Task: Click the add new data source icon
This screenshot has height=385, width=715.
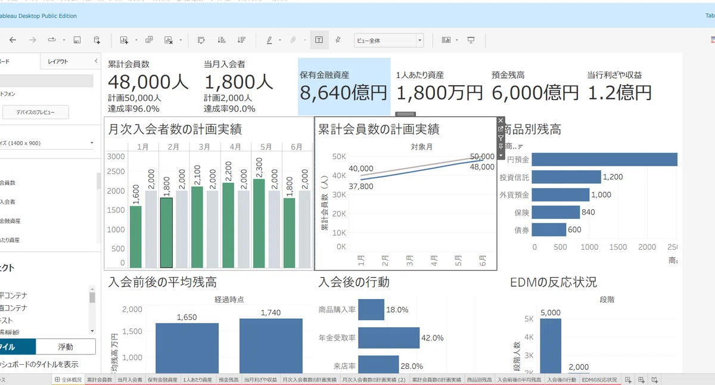Action: tap(97, 40)
